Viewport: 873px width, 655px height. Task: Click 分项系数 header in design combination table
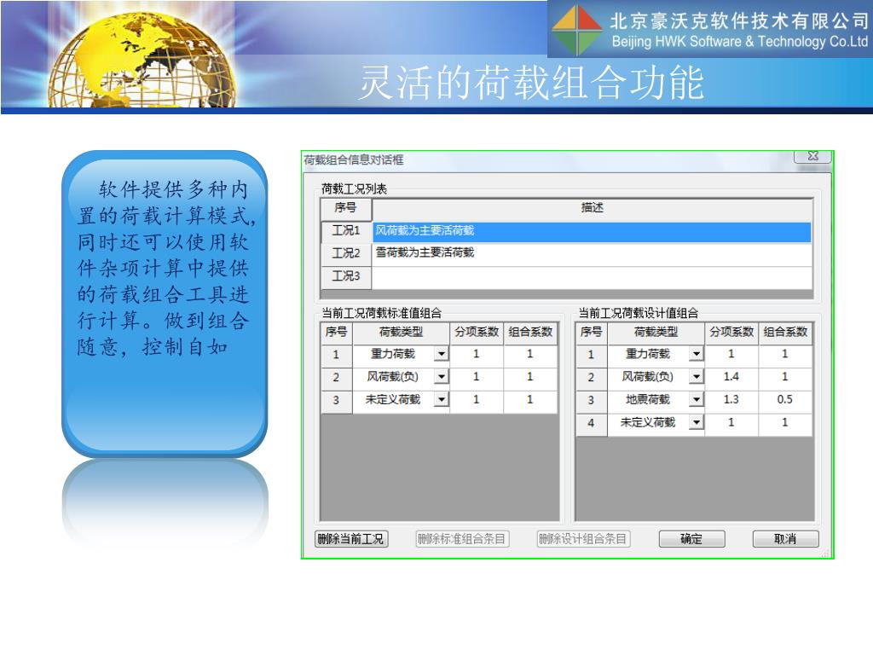point(731,333)
